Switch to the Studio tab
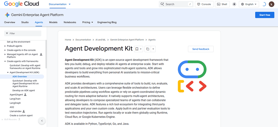This screenshot has height=127, width=278. (x=25, y=22)
